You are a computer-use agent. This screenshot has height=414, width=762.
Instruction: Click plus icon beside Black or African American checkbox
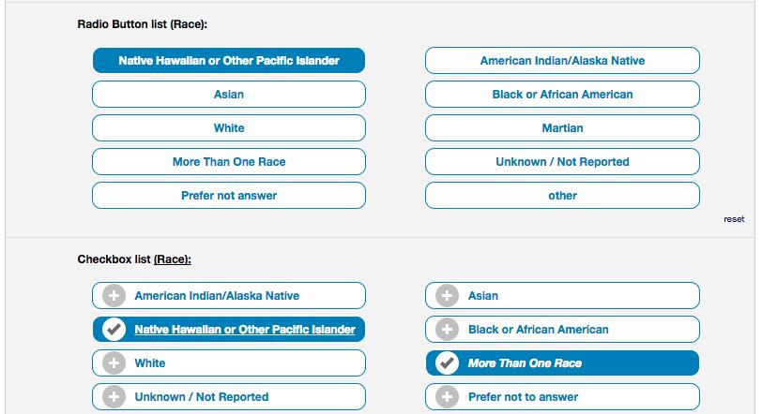[447, 330]
